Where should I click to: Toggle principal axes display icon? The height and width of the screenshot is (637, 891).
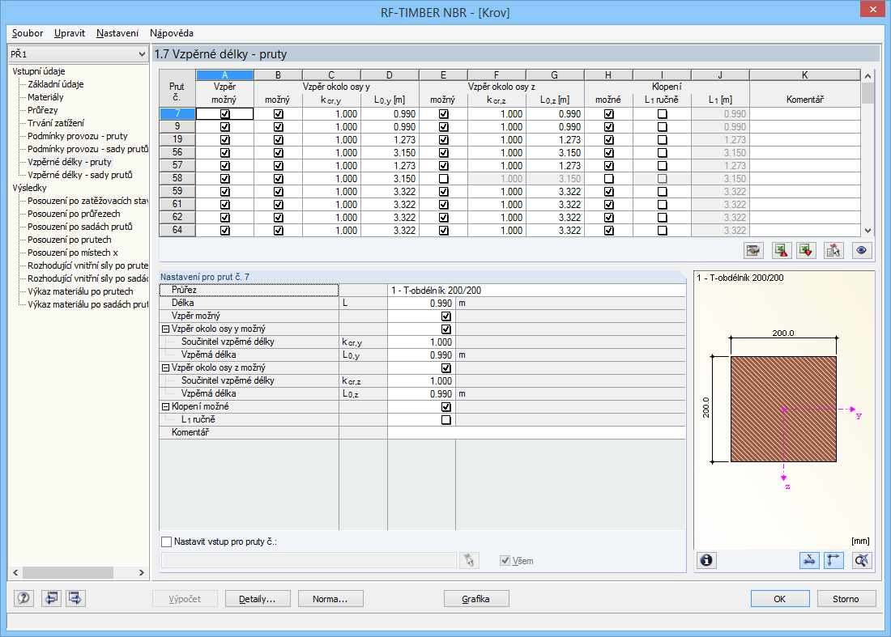[833, 559]
